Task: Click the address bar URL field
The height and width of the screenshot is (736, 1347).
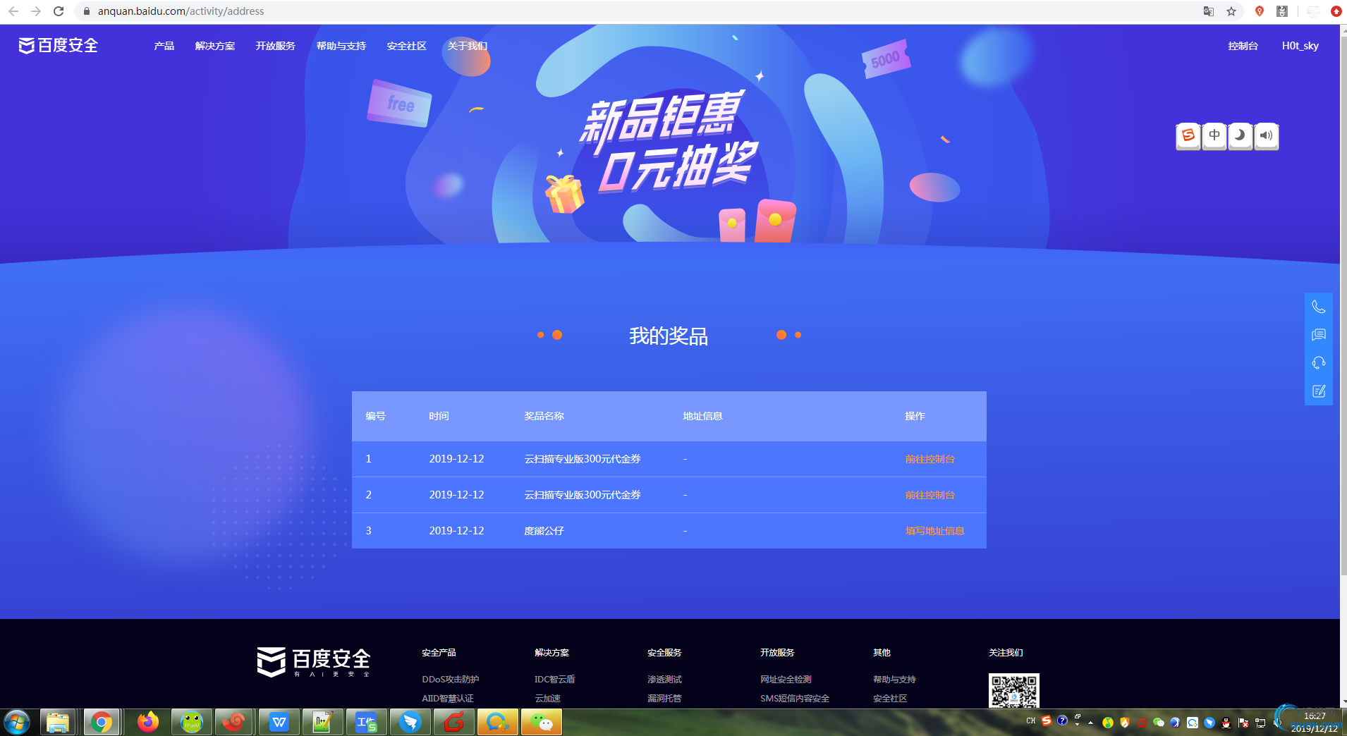Action: (x=635, y=11)
